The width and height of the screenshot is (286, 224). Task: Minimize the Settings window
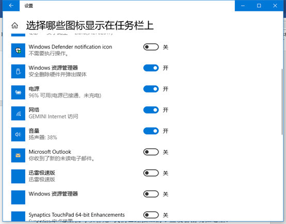pyautogui.click(x=243, y=6)
